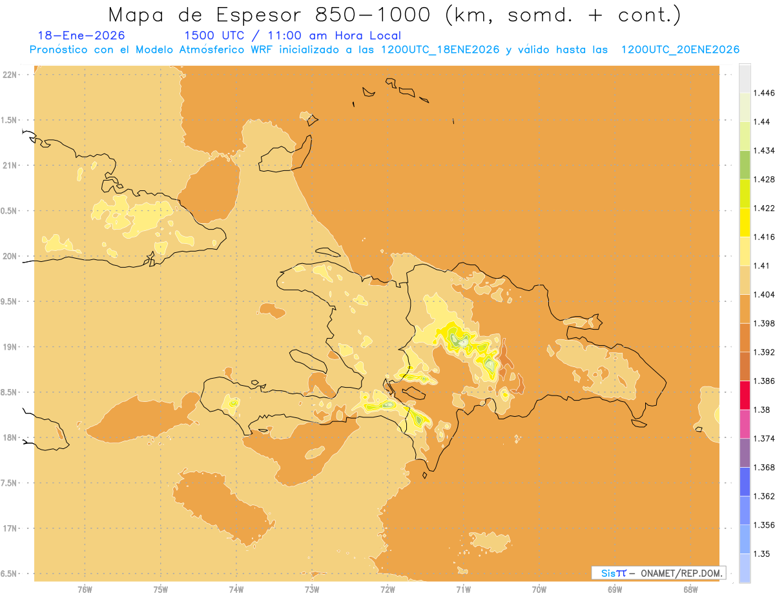Click the bright yellow segment between 1.416 and 1.422
775x598 pixels.
point(745,223)
